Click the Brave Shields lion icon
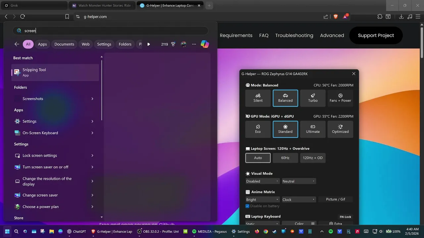Viewport: 424px width, 238px height. 336,17
